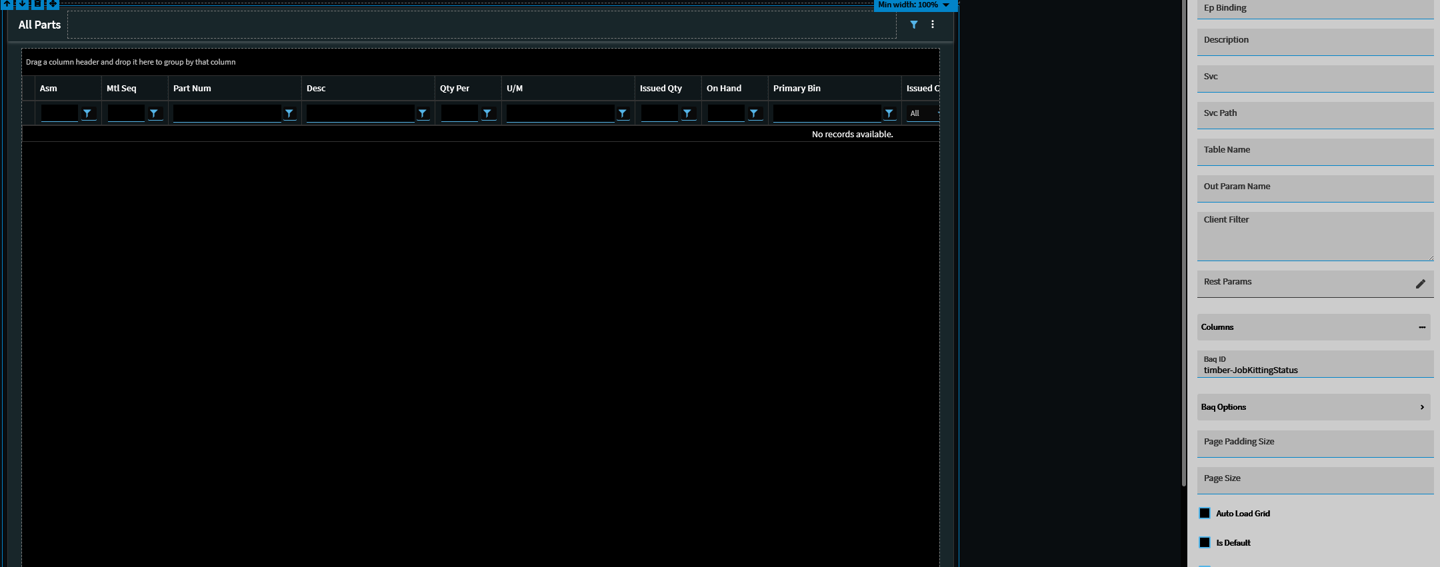Click the Primary Bin filter text box
Screen dimensions: 1440x567
click(x=827, y=113)
